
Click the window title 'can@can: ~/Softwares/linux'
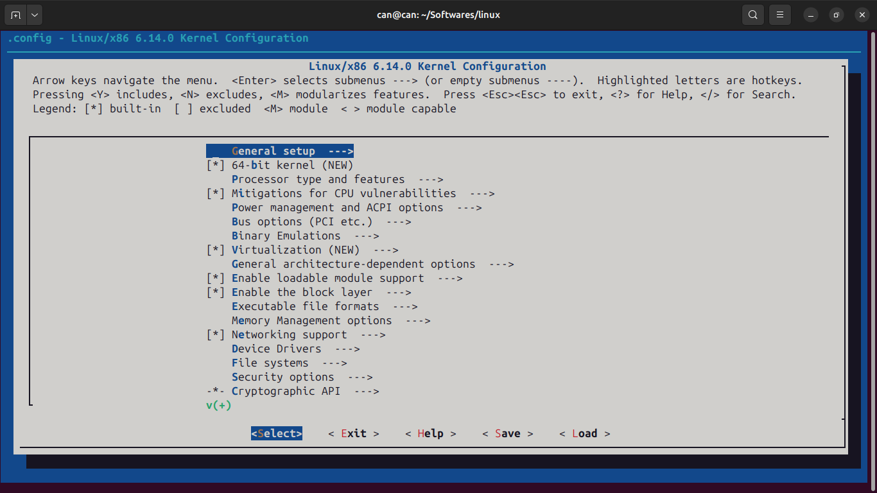coord(438,15)
